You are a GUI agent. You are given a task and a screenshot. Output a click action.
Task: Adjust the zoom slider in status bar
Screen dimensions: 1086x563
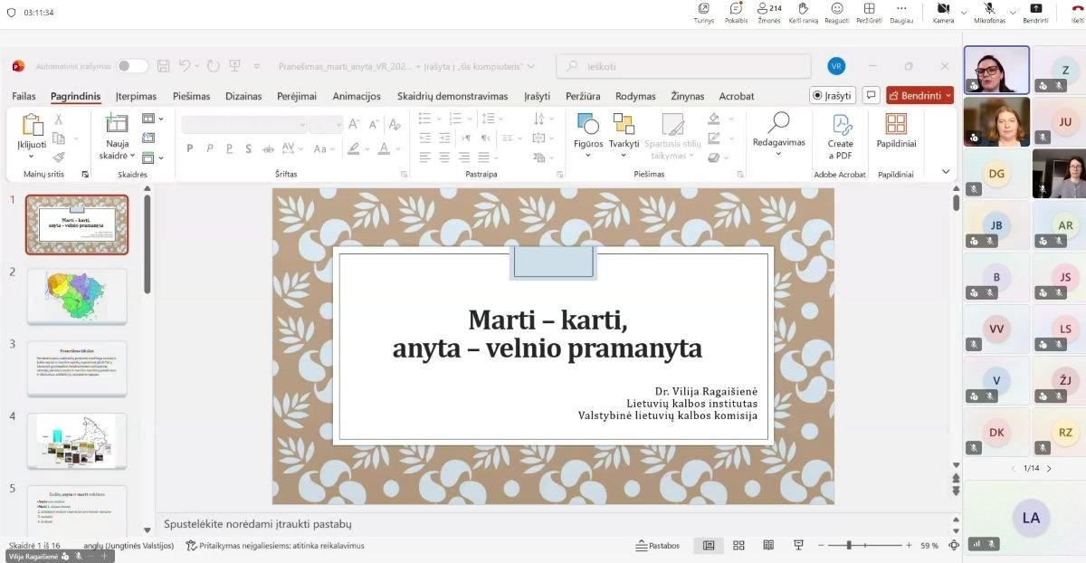coord(849,545)
